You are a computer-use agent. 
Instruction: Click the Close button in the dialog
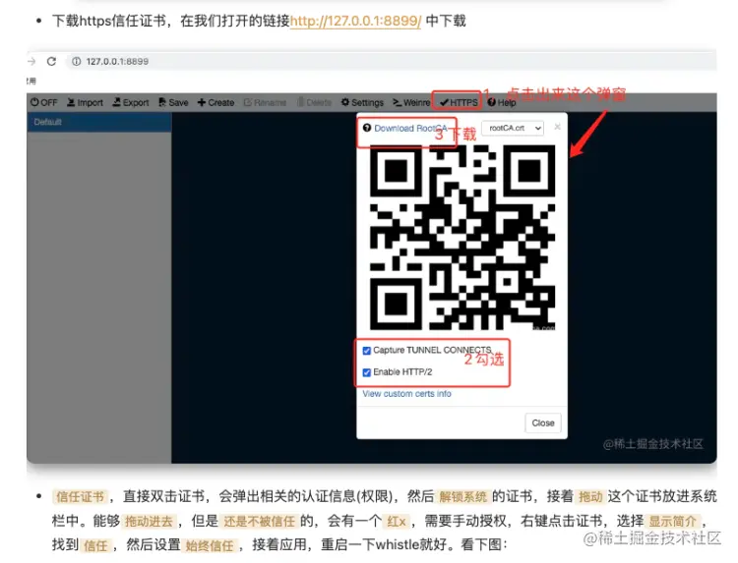click(542, 422)
